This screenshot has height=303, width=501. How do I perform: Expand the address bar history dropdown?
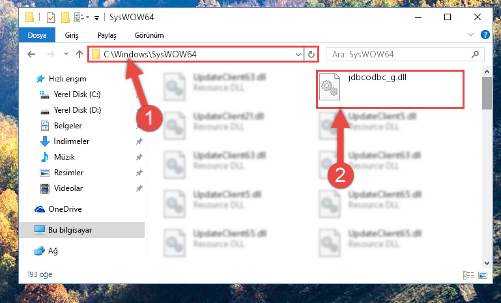coord(298,54)
